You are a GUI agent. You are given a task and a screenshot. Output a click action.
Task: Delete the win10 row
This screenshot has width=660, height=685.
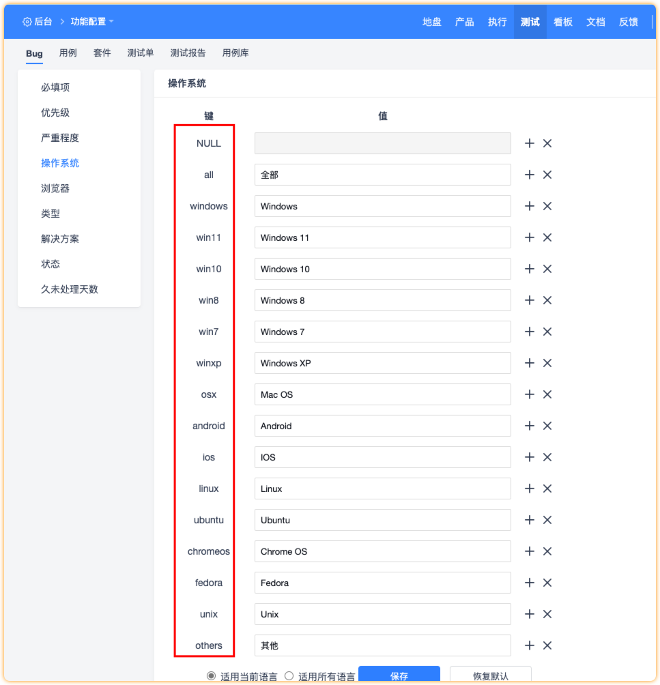click(x=547, y=269)
